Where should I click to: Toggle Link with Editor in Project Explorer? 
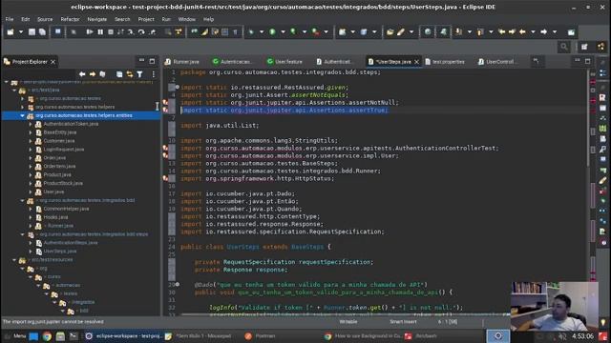(x=130, y=74)
